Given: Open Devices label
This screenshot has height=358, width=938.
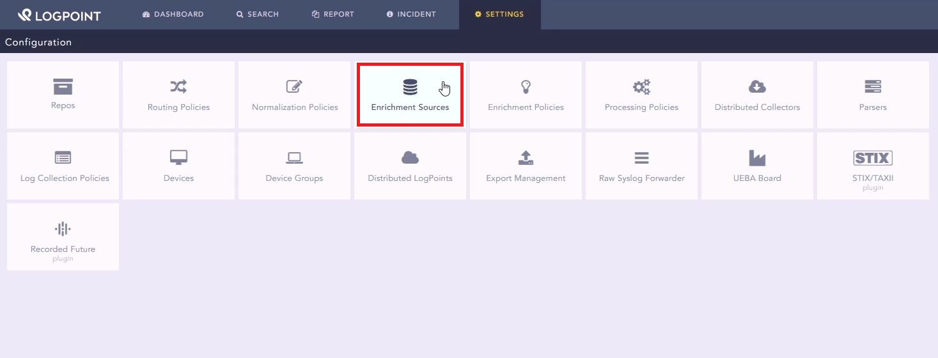Looking at the screenshot, I should click(178, 178).
